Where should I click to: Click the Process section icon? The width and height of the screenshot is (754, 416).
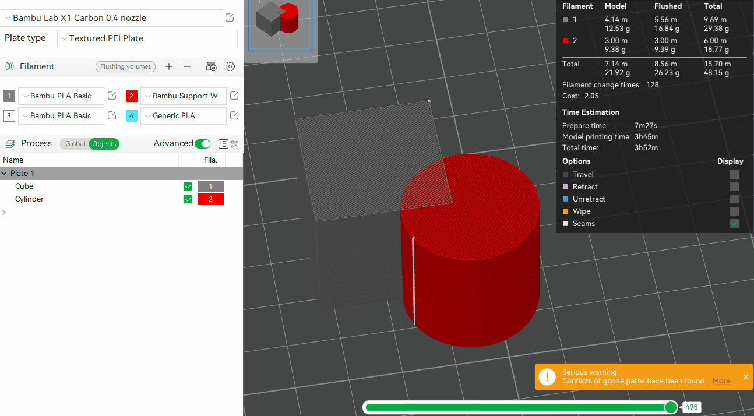(9, 144)
